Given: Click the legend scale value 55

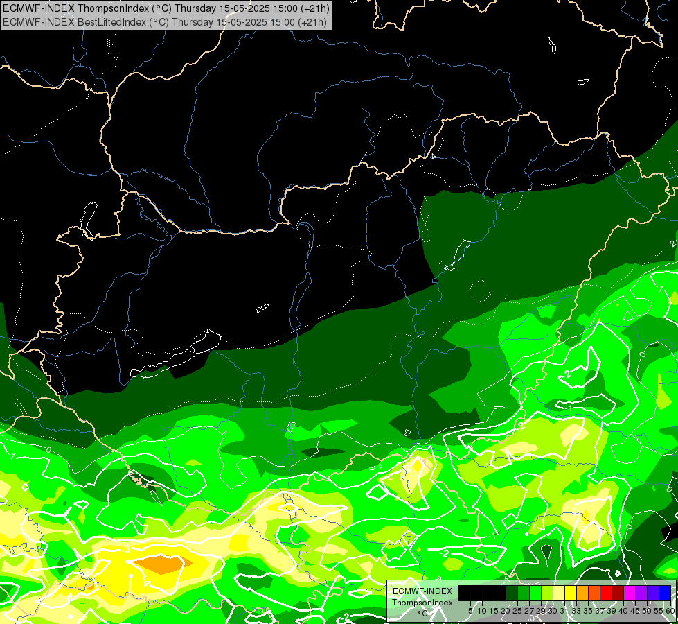Looking at the screenshot, I should tap(659, 611).
